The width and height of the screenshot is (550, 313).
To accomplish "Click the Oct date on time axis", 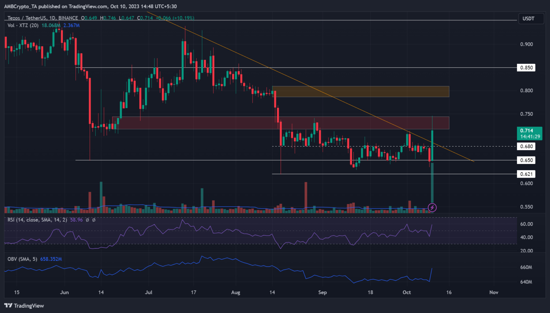I will (407, 292).
